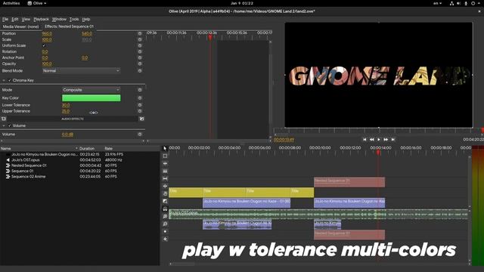Enable keyframing stopwatch for Key Color

click(140, 98)
